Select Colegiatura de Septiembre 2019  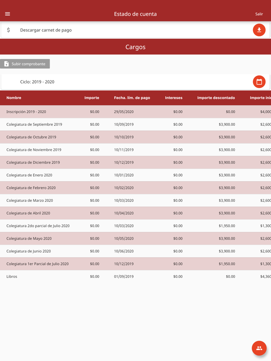135,124
